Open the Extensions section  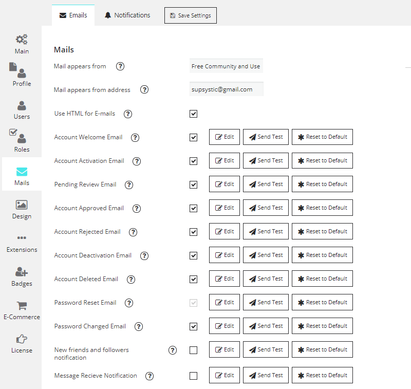pyautogui.click(x=22, y=243)
